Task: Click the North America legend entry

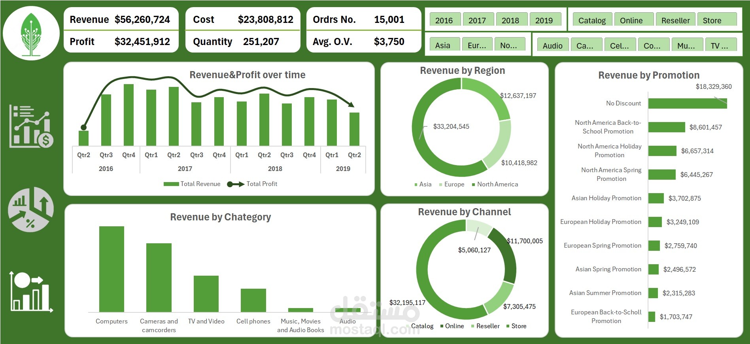Action: tap(495, 184)
